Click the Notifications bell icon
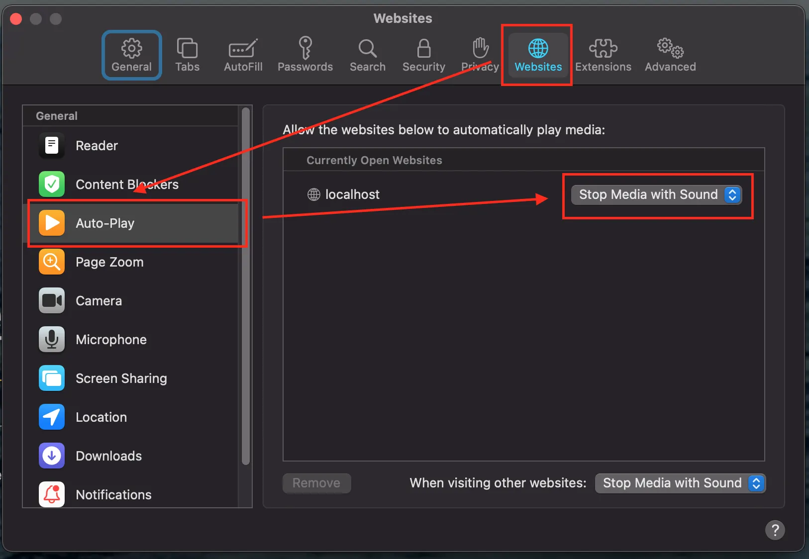Image resolution: width=809 pixels, height=559 pixels. tap(52, 495)
